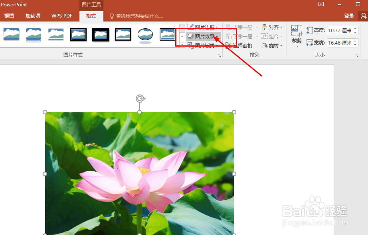Click the top-right resize handle of picture
The width and height of the screenshot is (368, 235).
point(234,112)
